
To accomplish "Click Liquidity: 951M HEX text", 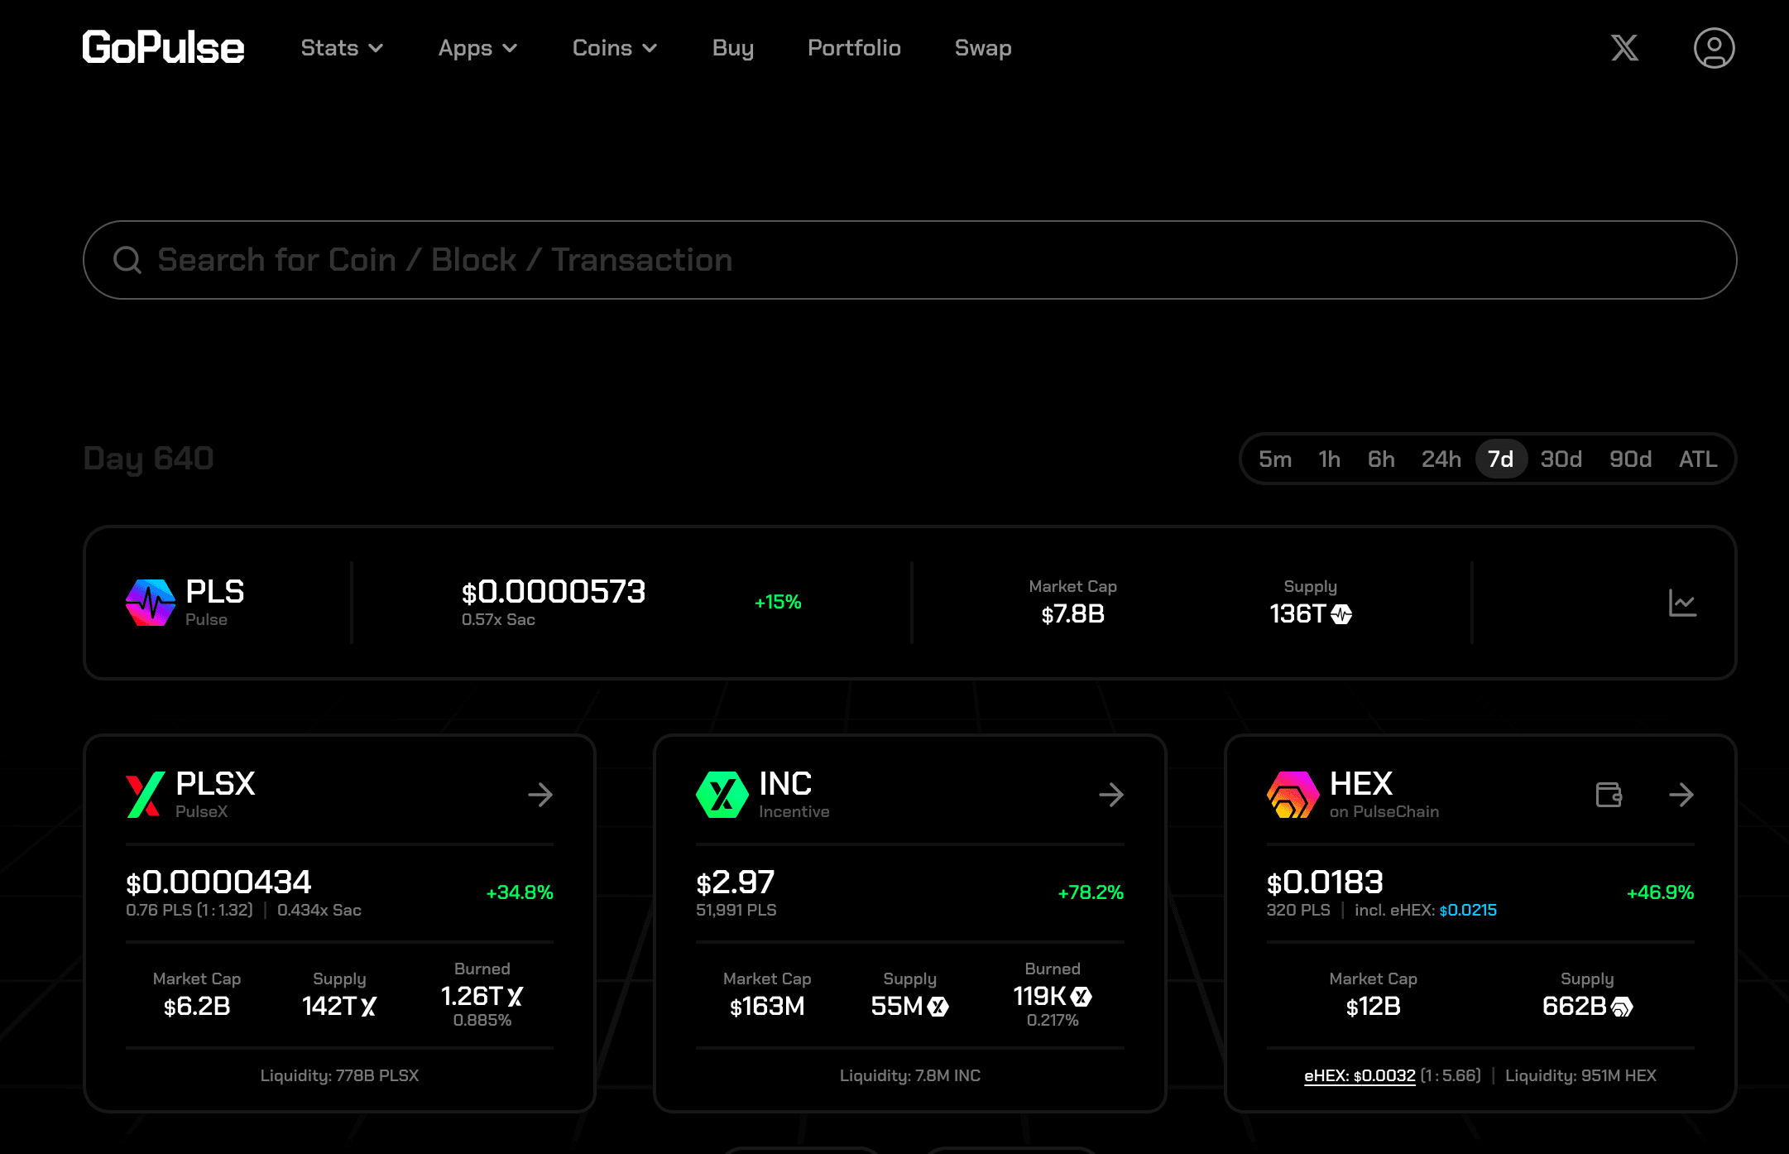I will 1580,1075.
